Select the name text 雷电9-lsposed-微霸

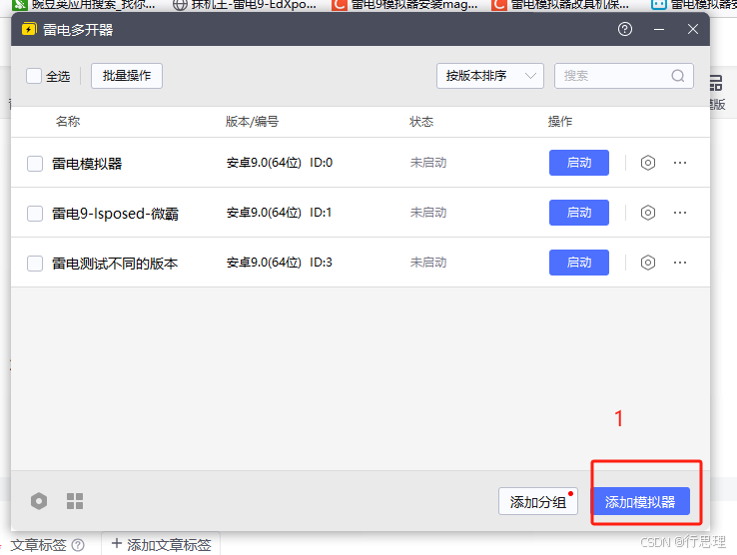click(115, 214)
